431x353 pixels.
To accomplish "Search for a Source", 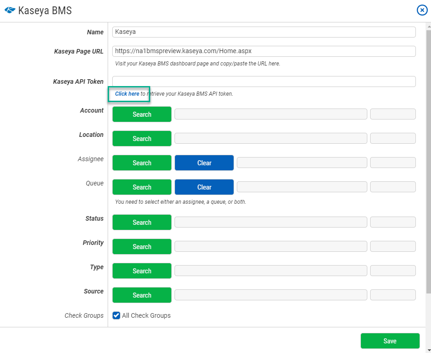I will point(142,295).
